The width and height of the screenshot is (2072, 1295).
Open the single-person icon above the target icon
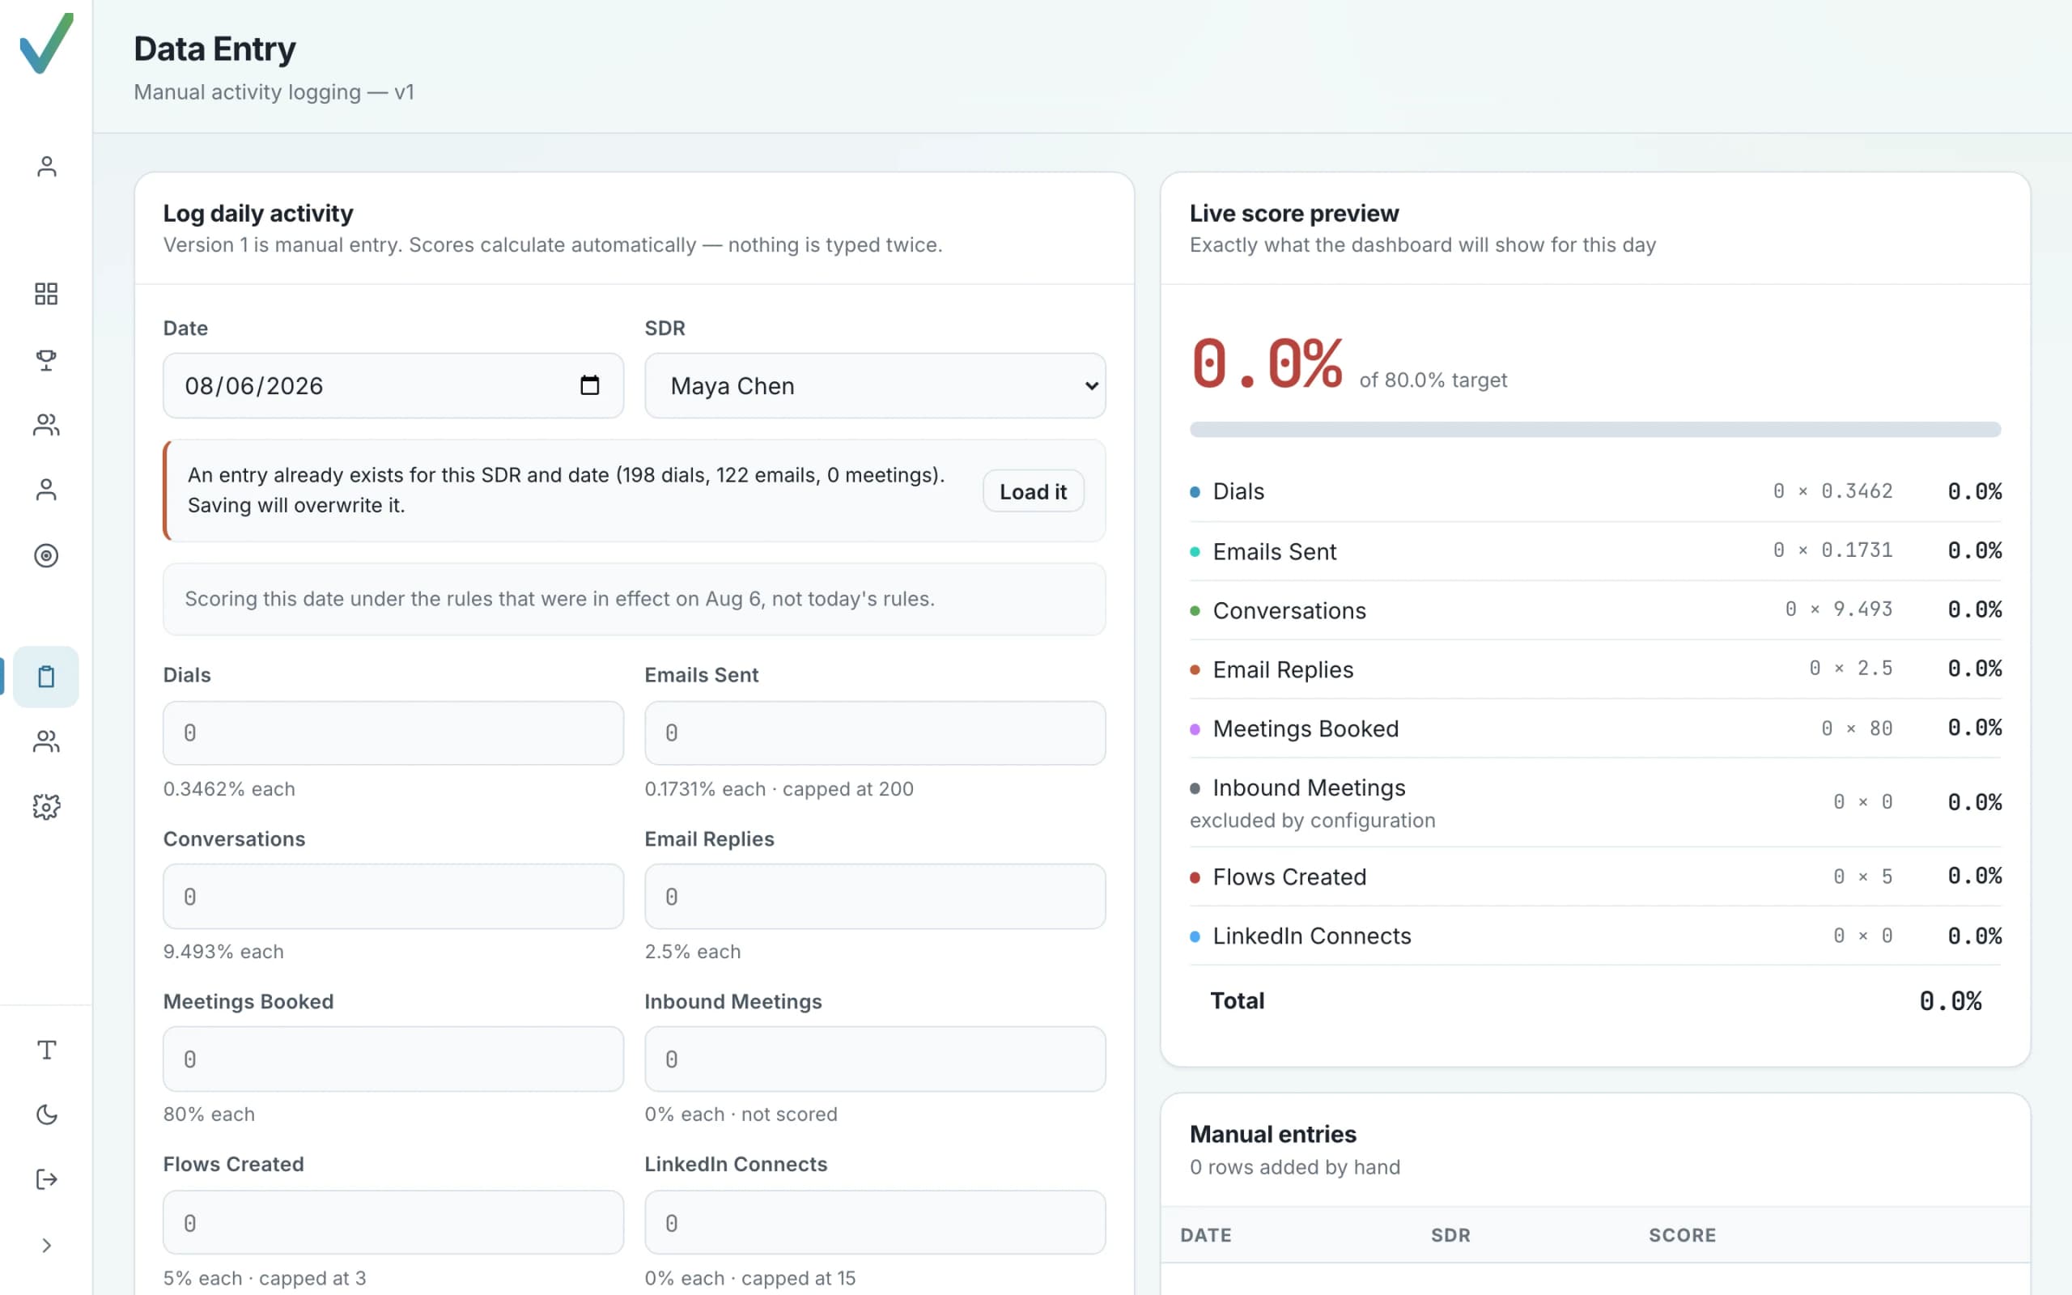[46, 490]
